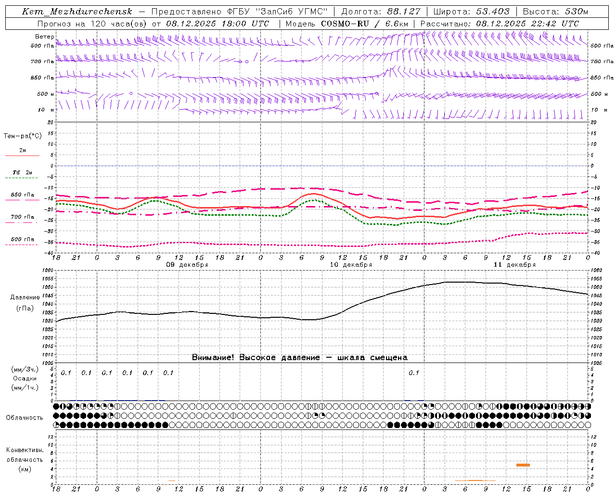Click the 11 декабря date label
The image size is (616, 493).
coord(514,265)
